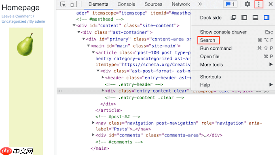Dock DevTools to the bottom
This screenshot has height=155, width=275.
(255, 17)
